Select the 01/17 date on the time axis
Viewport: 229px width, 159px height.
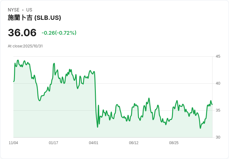pyautogui.click(x=54, y=143)
